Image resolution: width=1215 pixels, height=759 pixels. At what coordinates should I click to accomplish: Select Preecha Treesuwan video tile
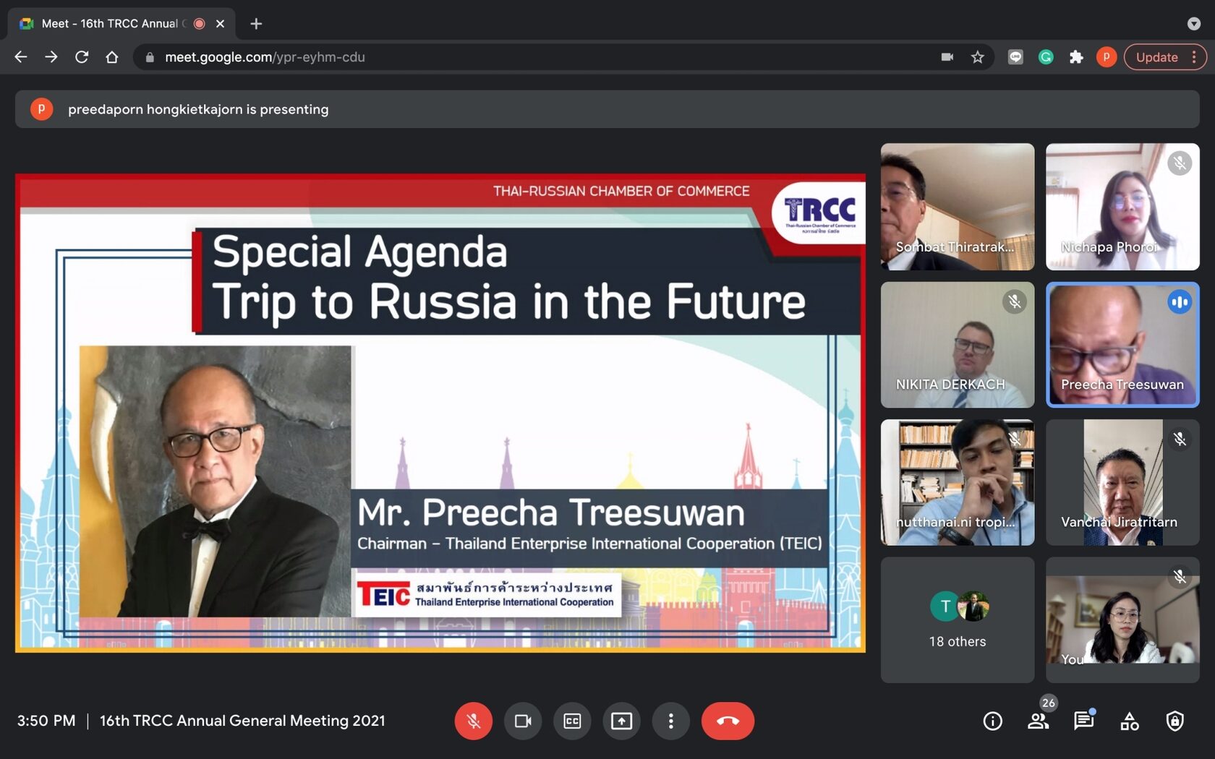tap(1122, 345)
